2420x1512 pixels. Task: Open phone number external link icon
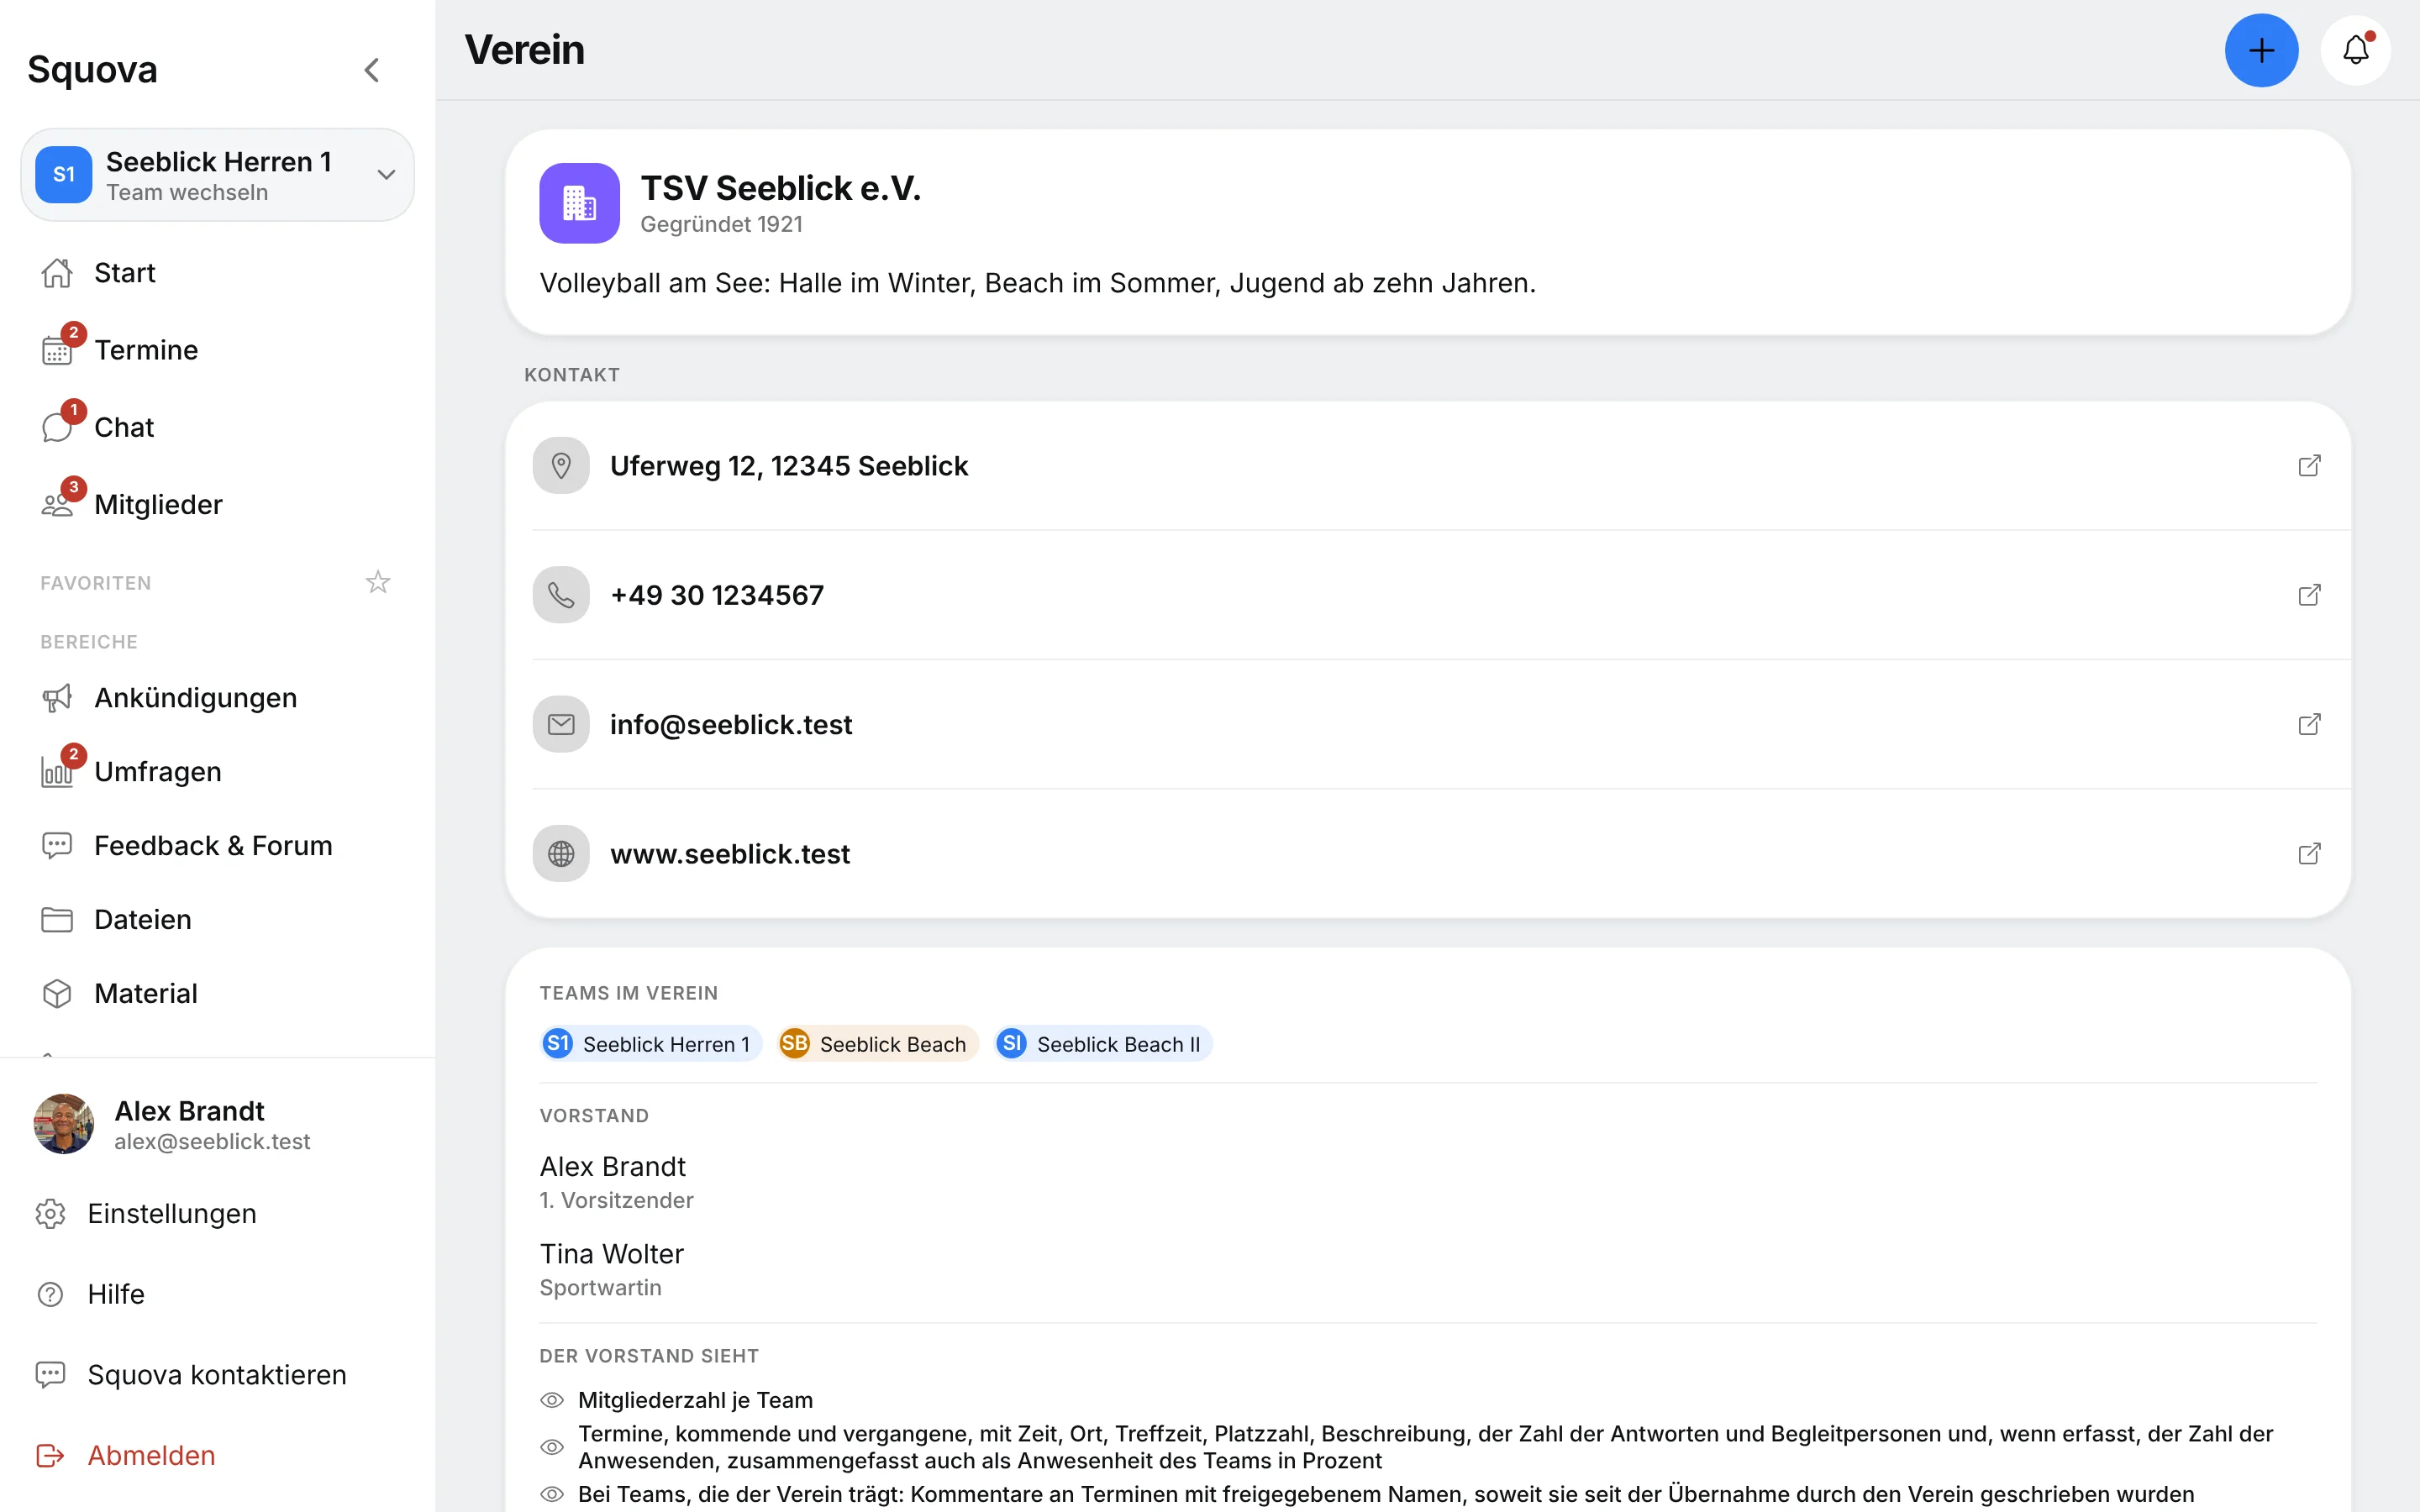tap(2309, 595)
